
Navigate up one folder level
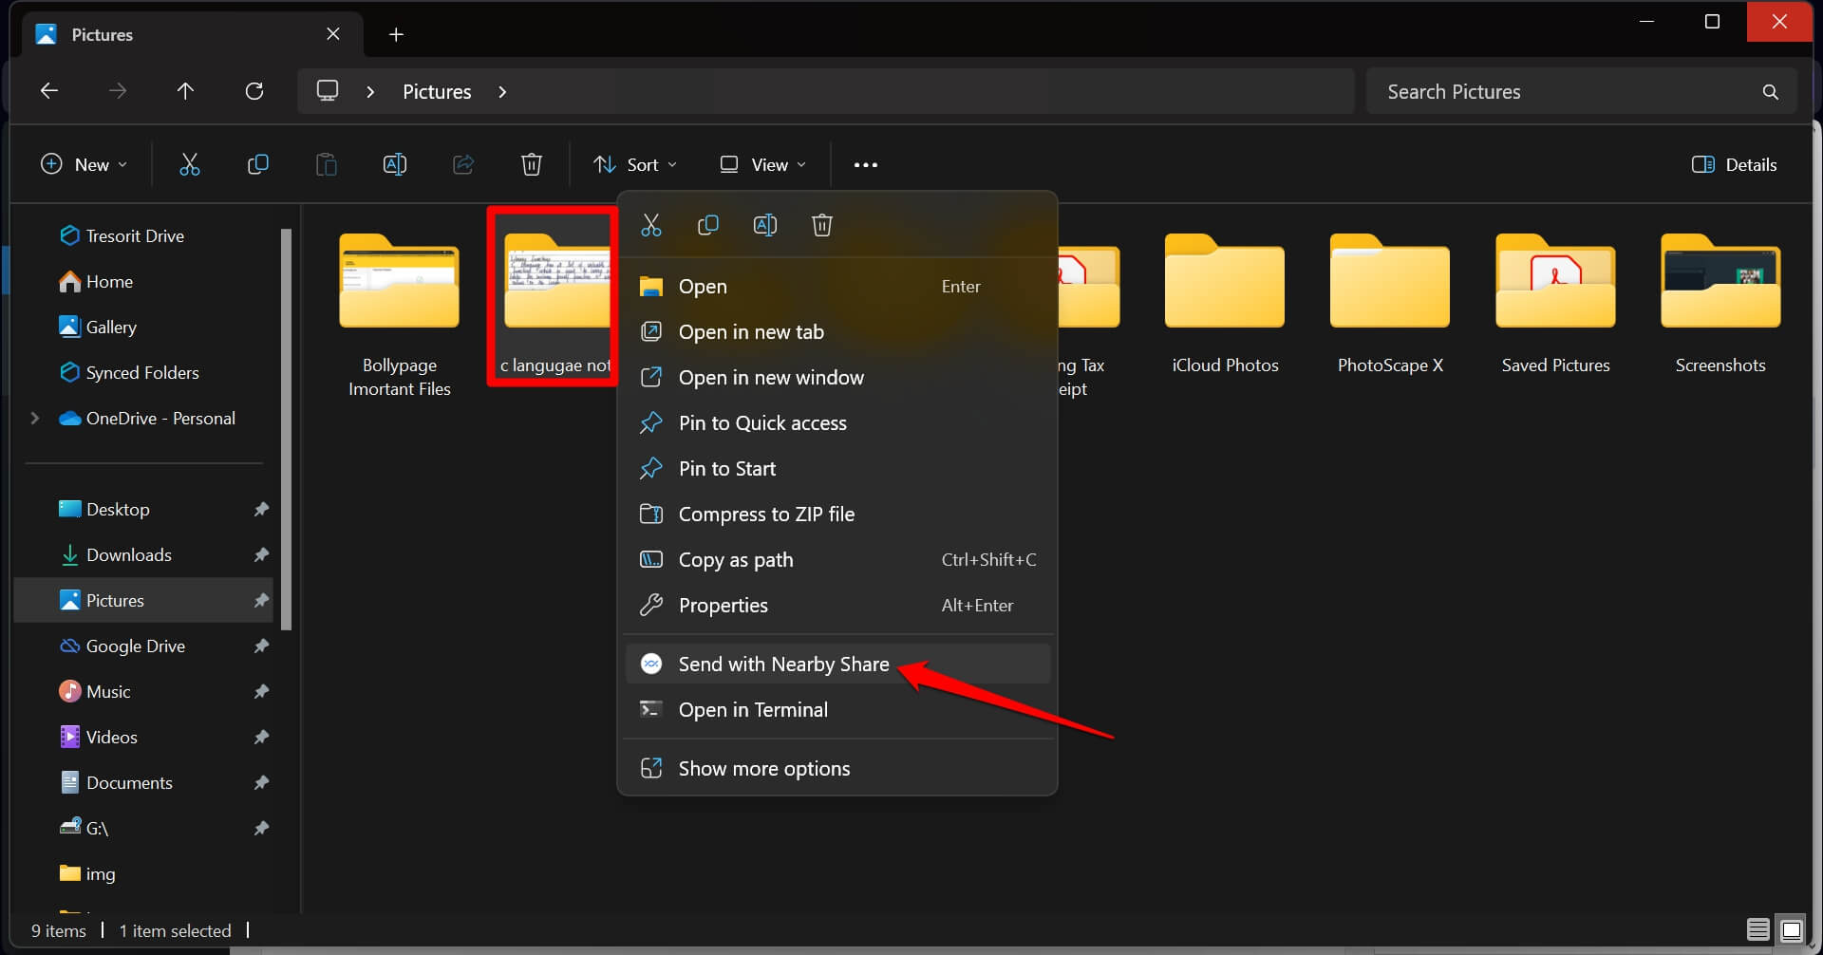(x=185, y=91)
